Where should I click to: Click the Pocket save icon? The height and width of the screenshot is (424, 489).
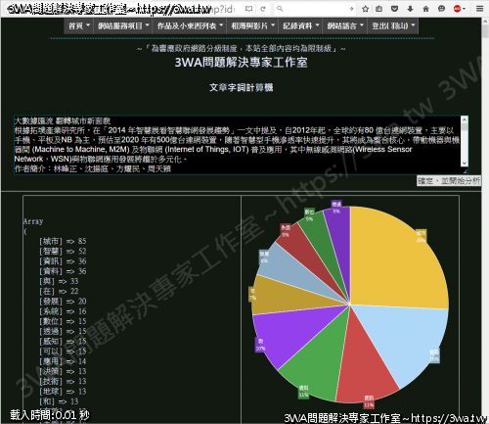pos(394,9)
